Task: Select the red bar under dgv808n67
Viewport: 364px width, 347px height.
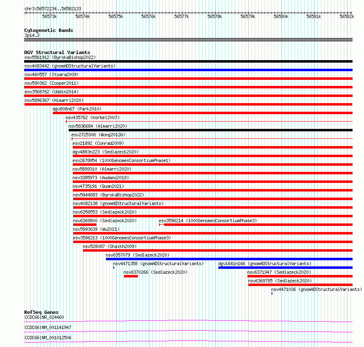Action: (x=203, y=113)
